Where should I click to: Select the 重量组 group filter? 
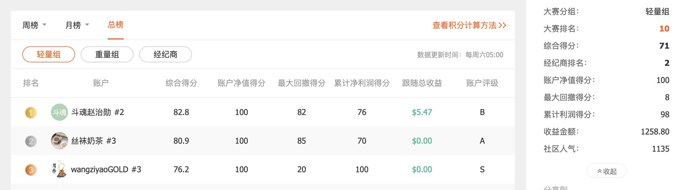point(107,54)
